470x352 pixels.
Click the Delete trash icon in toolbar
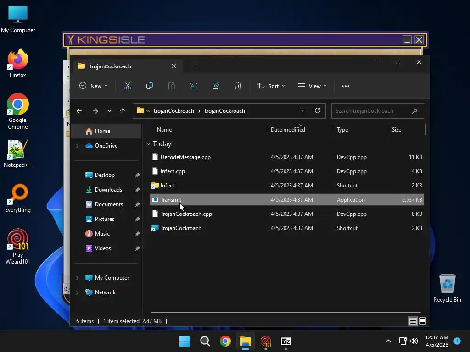(x=238, y=86)
